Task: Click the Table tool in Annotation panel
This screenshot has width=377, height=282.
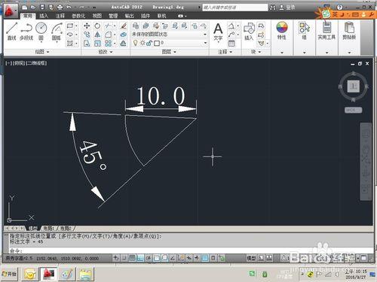Action: [231, 44]
